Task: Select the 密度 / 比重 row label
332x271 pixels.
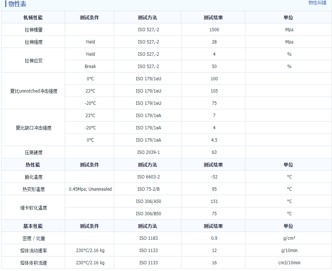Action: click(x=33, y=238)
